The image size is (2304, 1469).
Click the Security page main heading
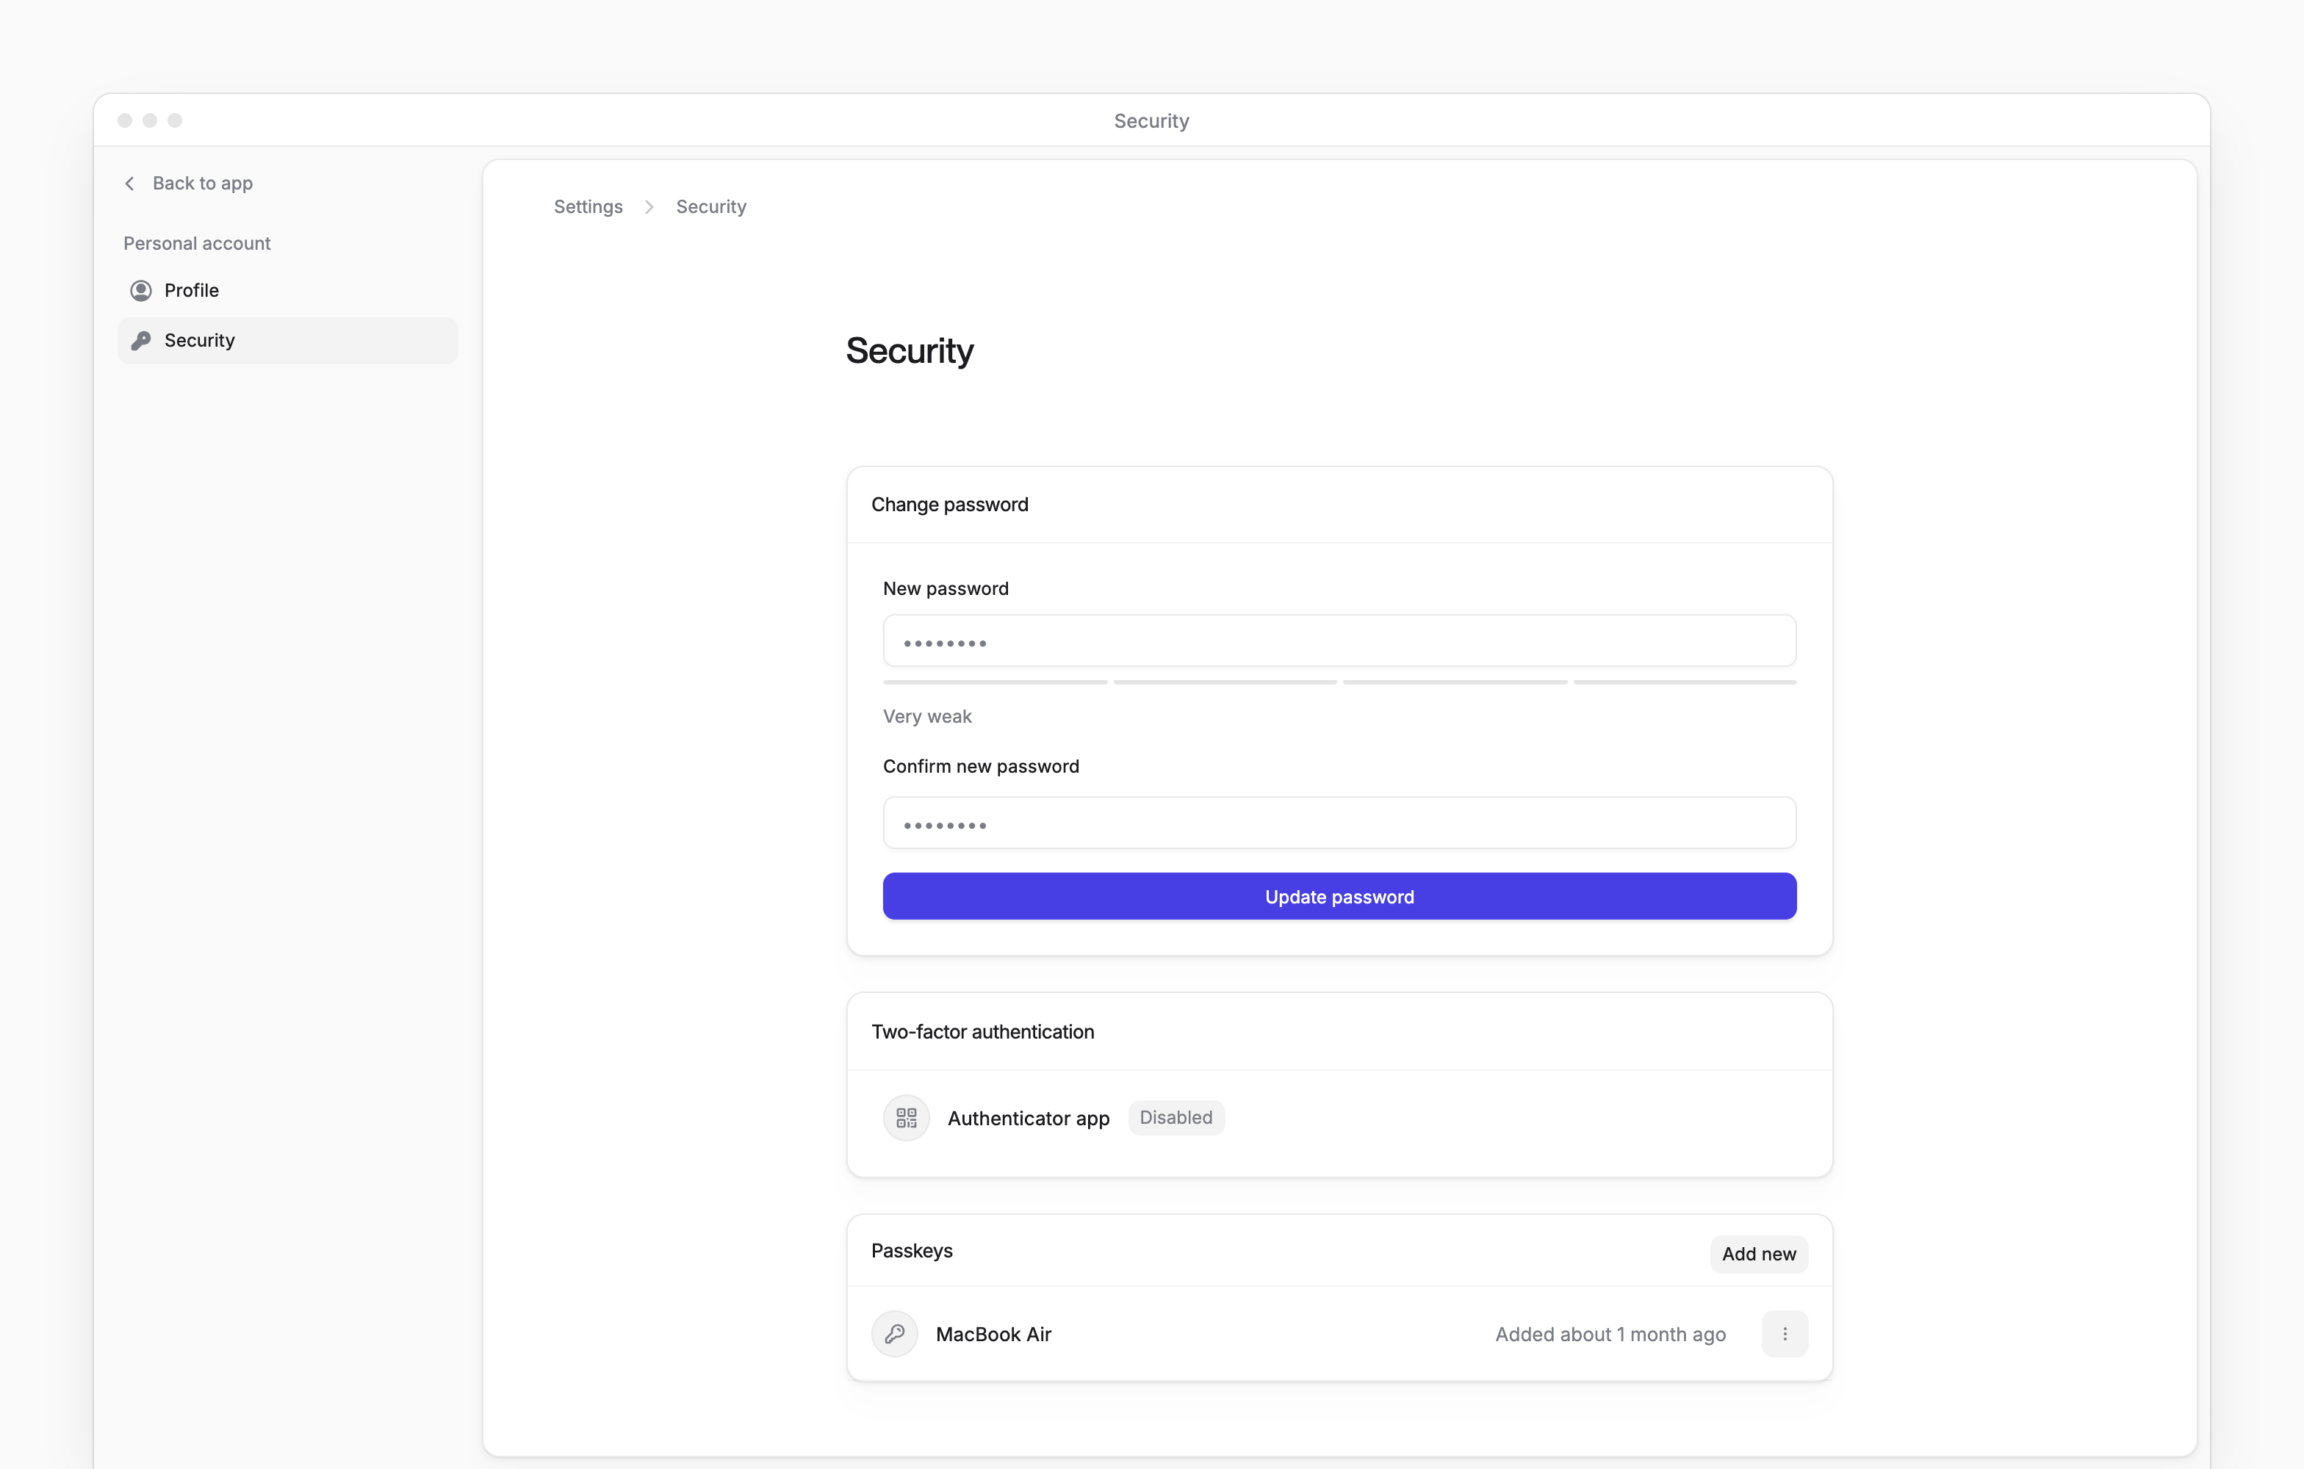[x=909, y=351]
